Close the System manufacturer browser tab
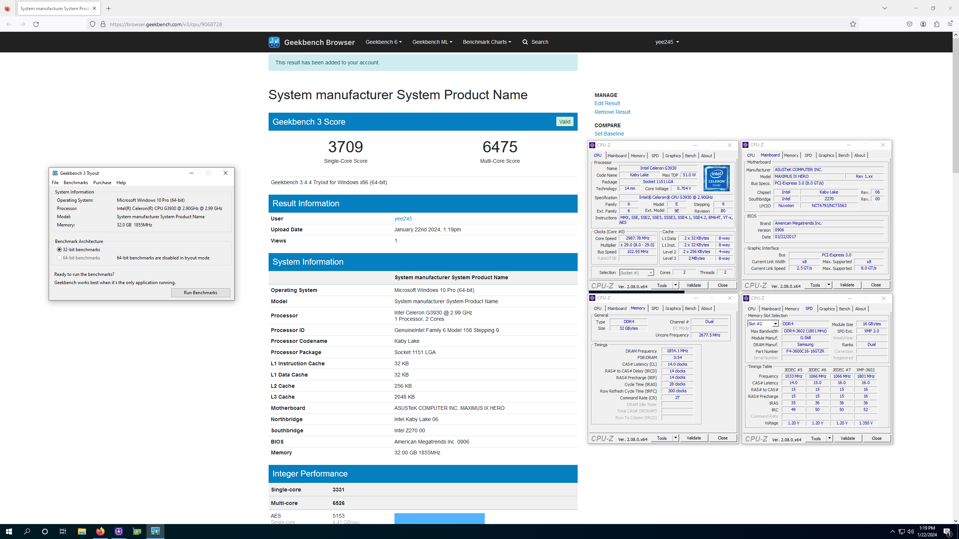 94,8
